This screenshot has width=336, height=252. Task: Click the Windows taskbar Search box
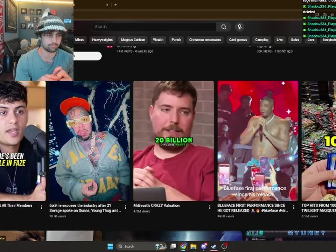(142, 246)
